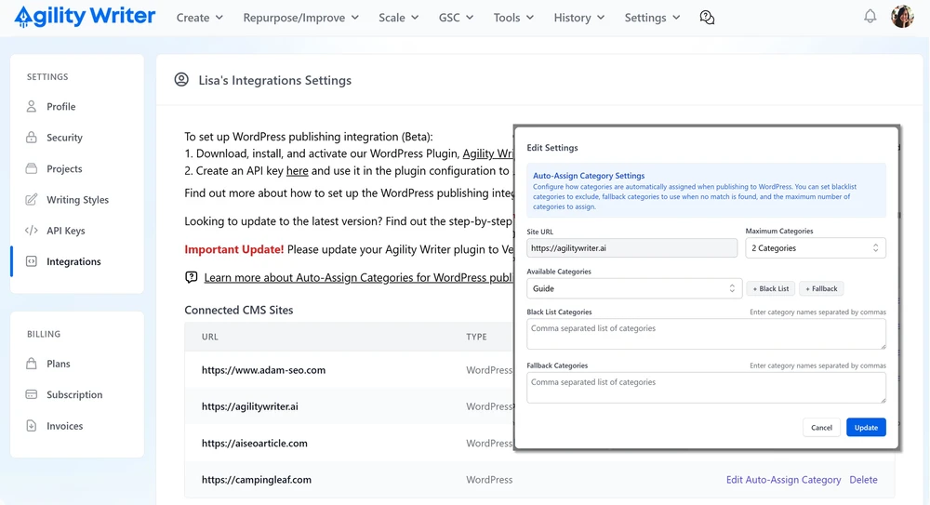The width and height of the screenshot is (930, 505).
Task: Click the Important Update! red text
Action: point(234,249)
